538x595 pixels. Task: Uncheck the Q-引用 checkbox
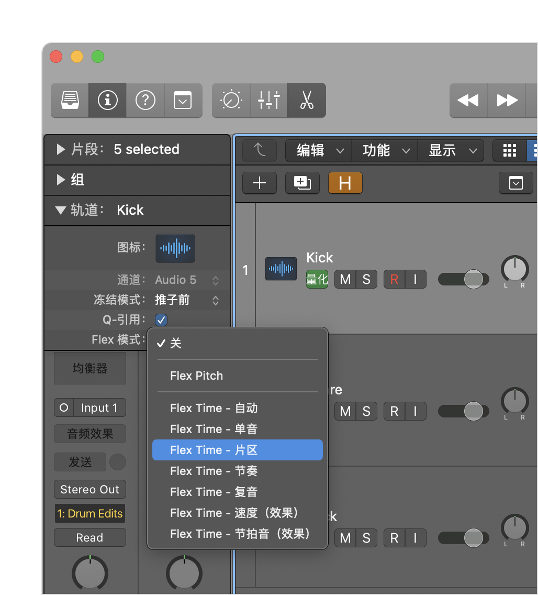[x=161, y=319]
